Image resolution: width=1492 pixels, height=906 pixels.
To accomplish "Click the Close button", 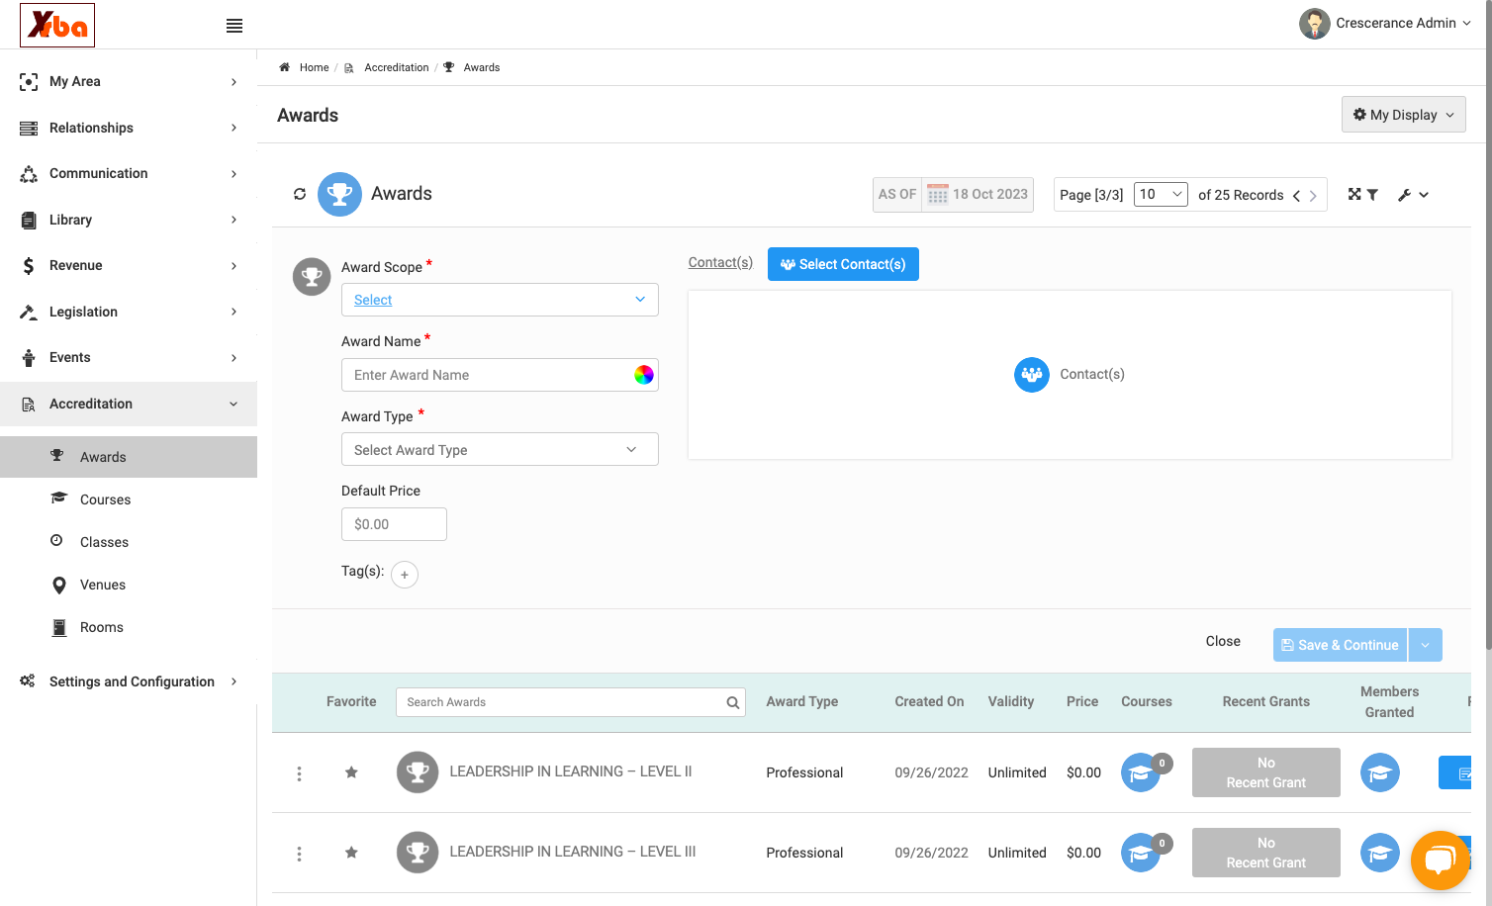I will (x=1223, y=641).
